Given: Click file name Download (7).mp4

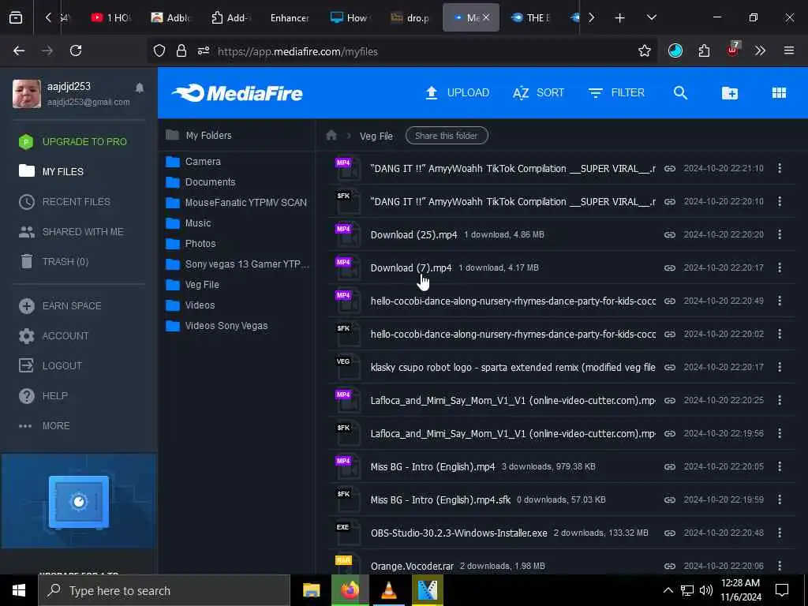Looking at the screenshot, I should tap(411, 268).
